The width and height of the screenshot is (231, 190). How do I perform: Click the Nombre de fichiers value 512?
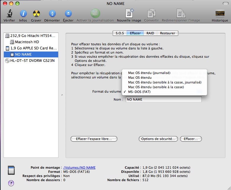(x=145, y=180)
